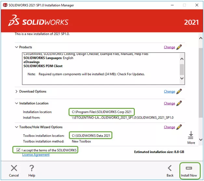
Task: Click the products list scroll up arrow
Action: pos(182,59)
